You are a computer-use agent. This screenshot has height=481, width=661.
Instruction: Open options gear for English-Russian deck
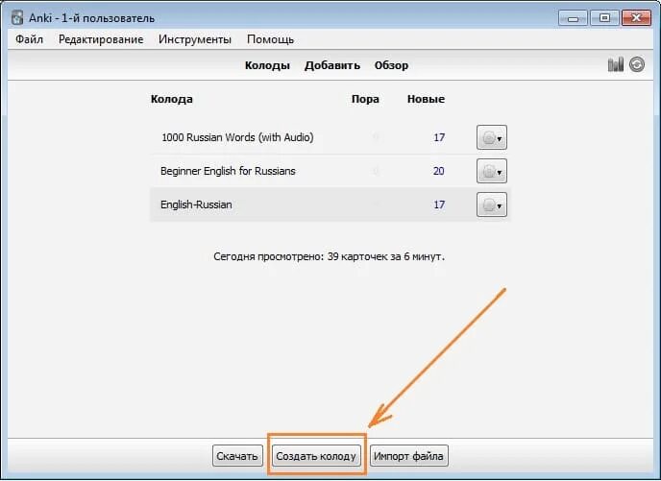point(492,204)
